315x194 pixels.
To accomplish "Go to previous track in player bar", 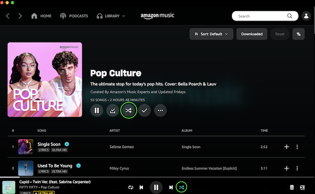I will (141, 187).
